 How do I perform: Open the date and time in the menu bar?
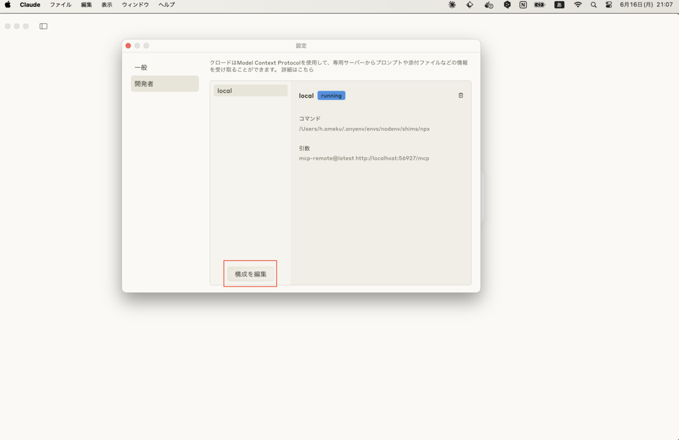(646, 5)
